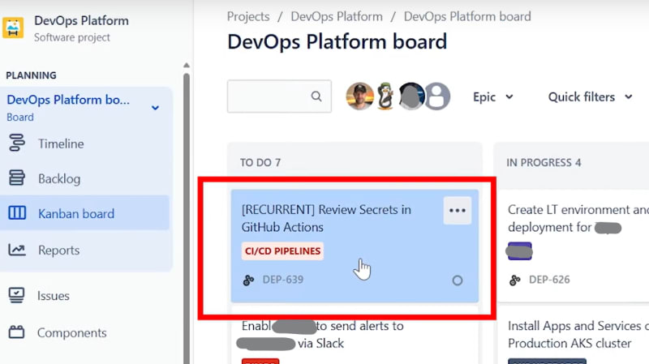Click the unassigned circle on DEP-639 card
649x364 pixels.
[458, 280]
